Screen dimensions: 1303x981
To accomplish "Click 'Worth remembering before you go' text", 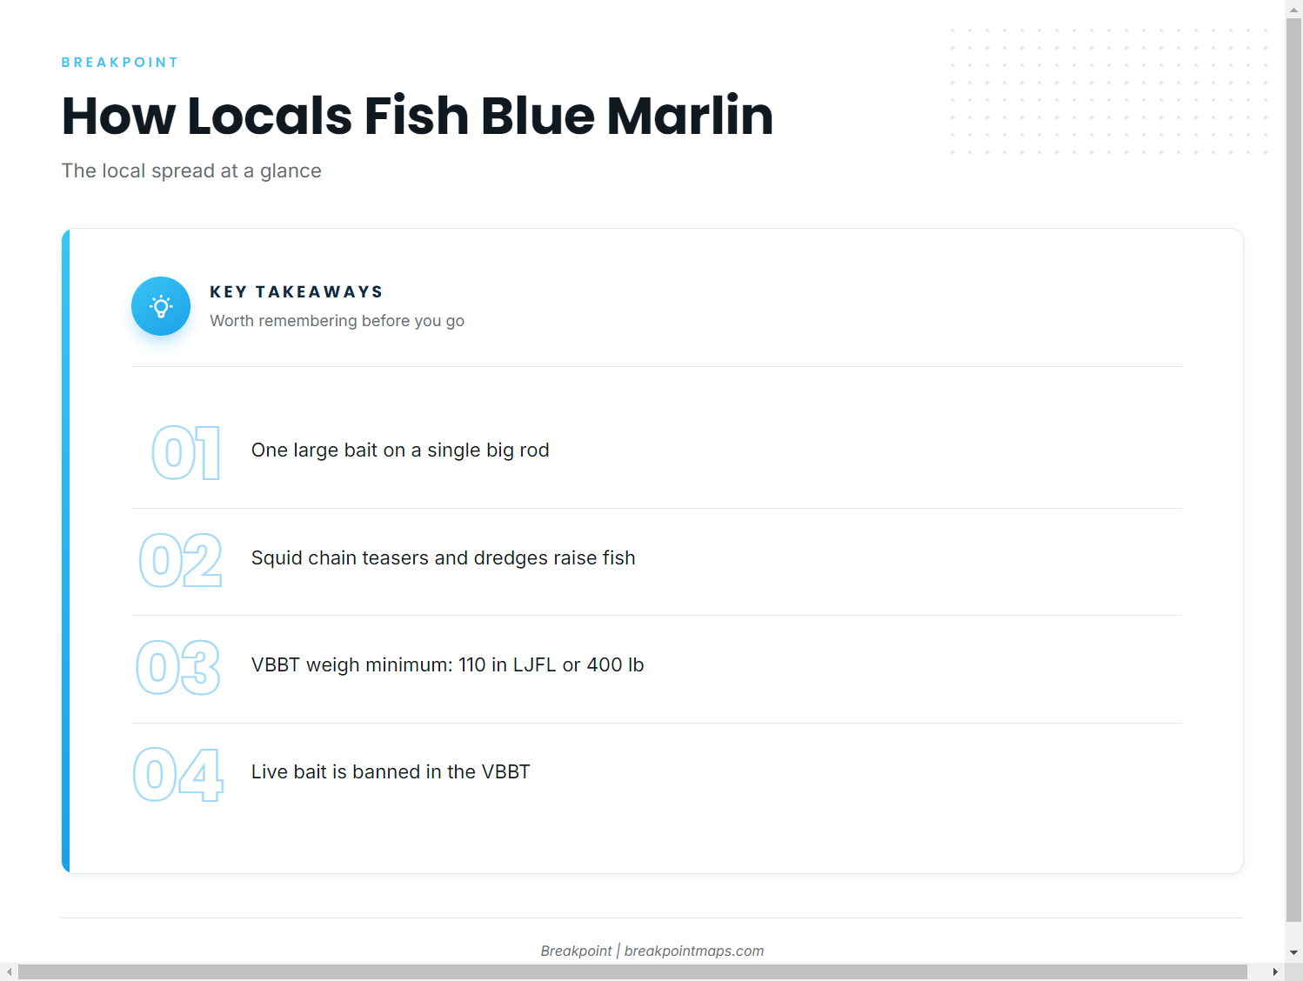I will click(337, 321).
